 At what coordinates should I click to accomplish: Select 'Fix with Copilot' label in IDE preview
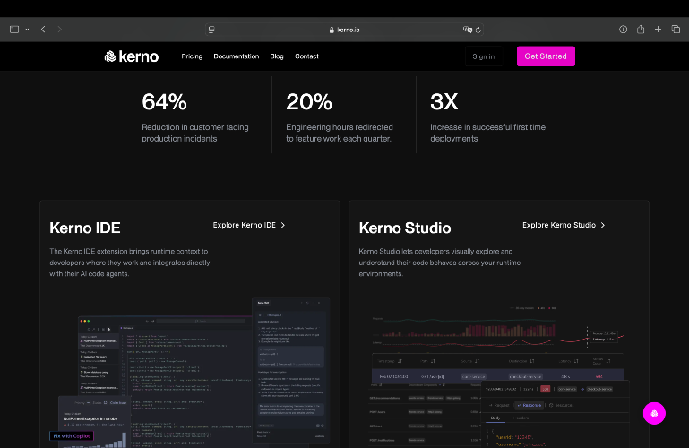(x=72, y=436)
